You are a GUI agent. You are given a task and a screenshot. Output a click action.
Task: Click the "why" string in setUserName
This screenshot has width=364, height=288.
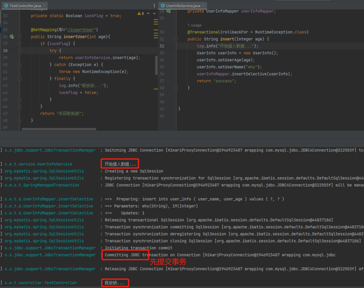click(x=252, y=67)
